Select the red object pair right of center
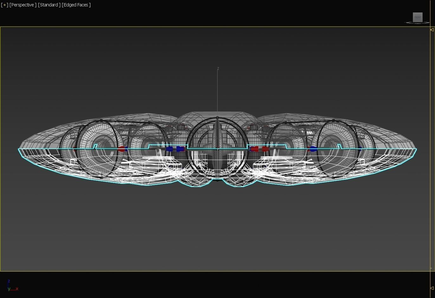The height and width of the screenshot is (298, 435). 259,149
